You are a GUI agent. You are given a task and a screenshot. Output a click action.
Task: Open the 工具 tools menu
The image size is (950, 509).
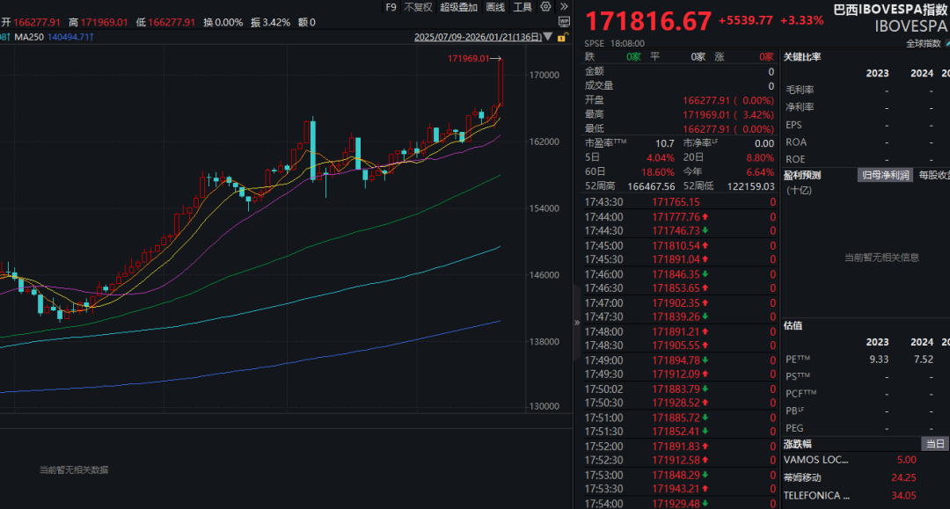click(522, 7)
